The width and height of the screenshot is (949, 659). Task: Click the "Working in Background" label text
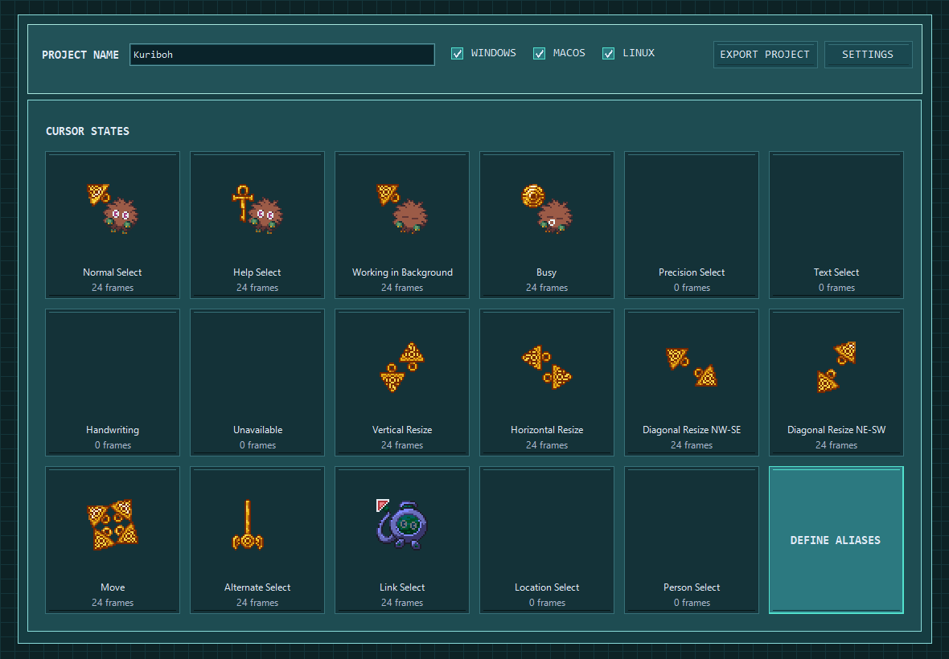coord(402,272)
